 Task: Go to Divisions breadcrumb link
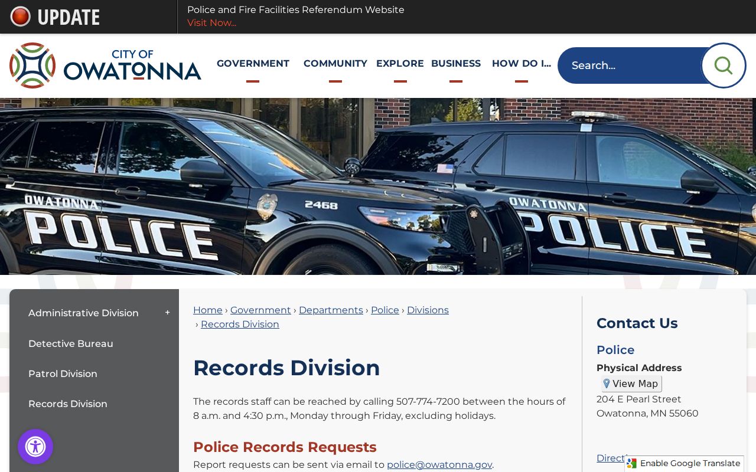(x=428, y=310)
